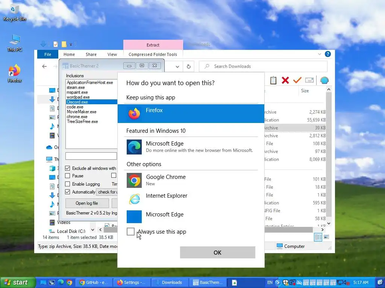Click the EN language indicator in the taskbar
Image resolution: width=385 pixels, height=288 pixels.
pyautogui.click(x=270, y=282)
